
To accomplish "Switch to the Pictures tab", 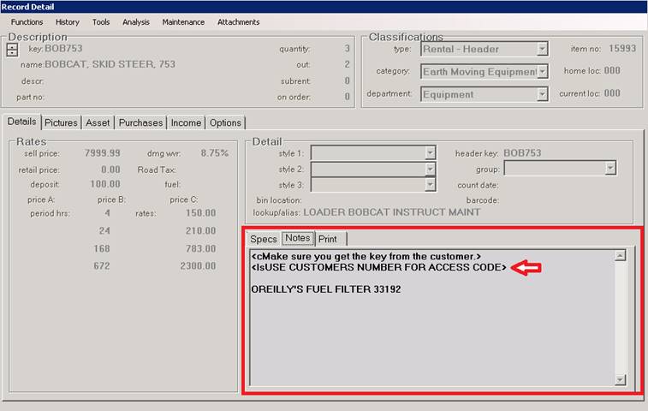I will click(61, 123).
